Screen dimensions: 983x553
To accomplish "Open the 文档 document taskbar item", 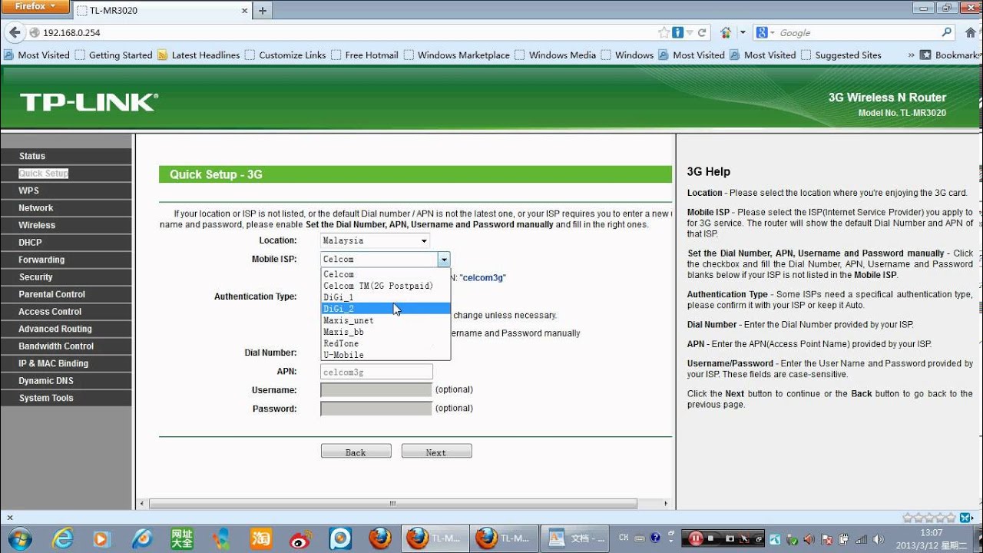I will point(574,538).
